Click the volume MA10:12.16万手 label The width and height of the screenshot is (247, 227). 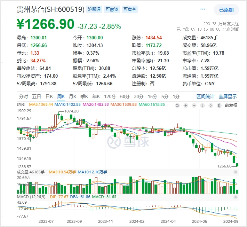point(92,172)
